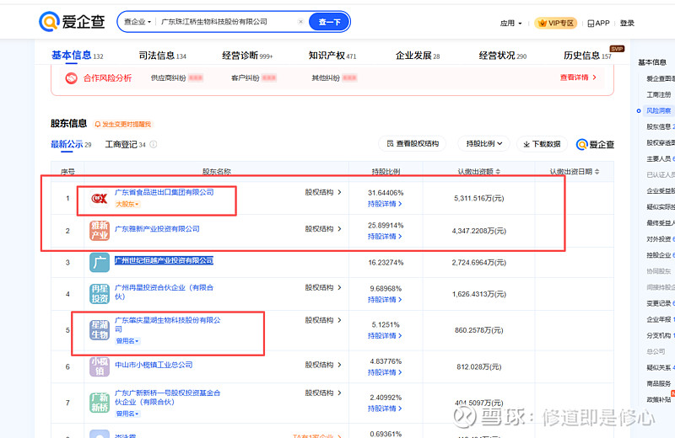Image resolution: width=675 pixels, height=438 pixels.
Task: Click the 广东省食品进出口集团 company logo
Action: 100,198
